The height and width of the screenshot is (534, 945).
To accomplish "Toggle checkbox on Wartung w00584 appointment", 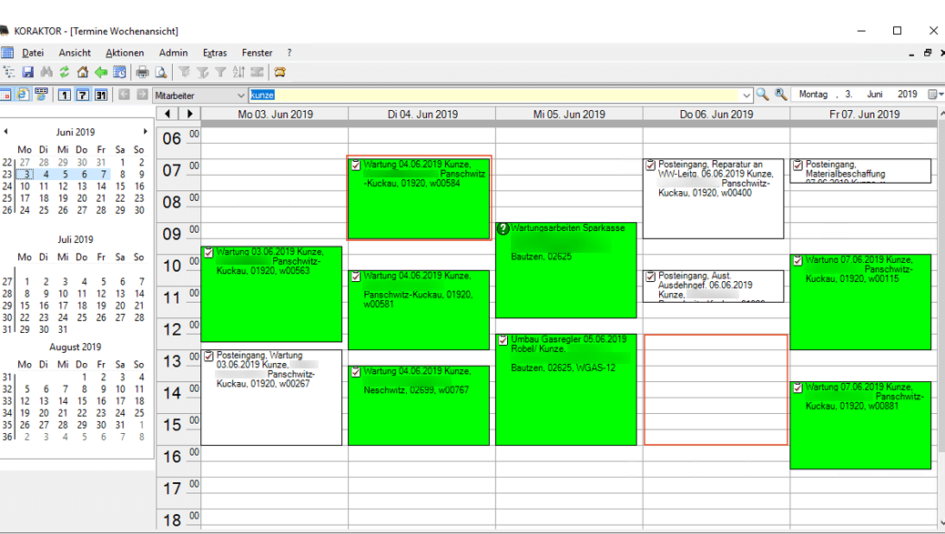I will coord(356,165).
